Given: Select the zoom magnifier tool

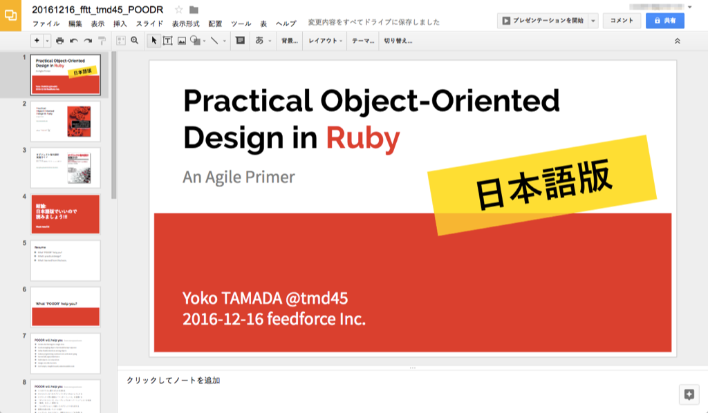Looking at the screenshot, I should 135,41.
